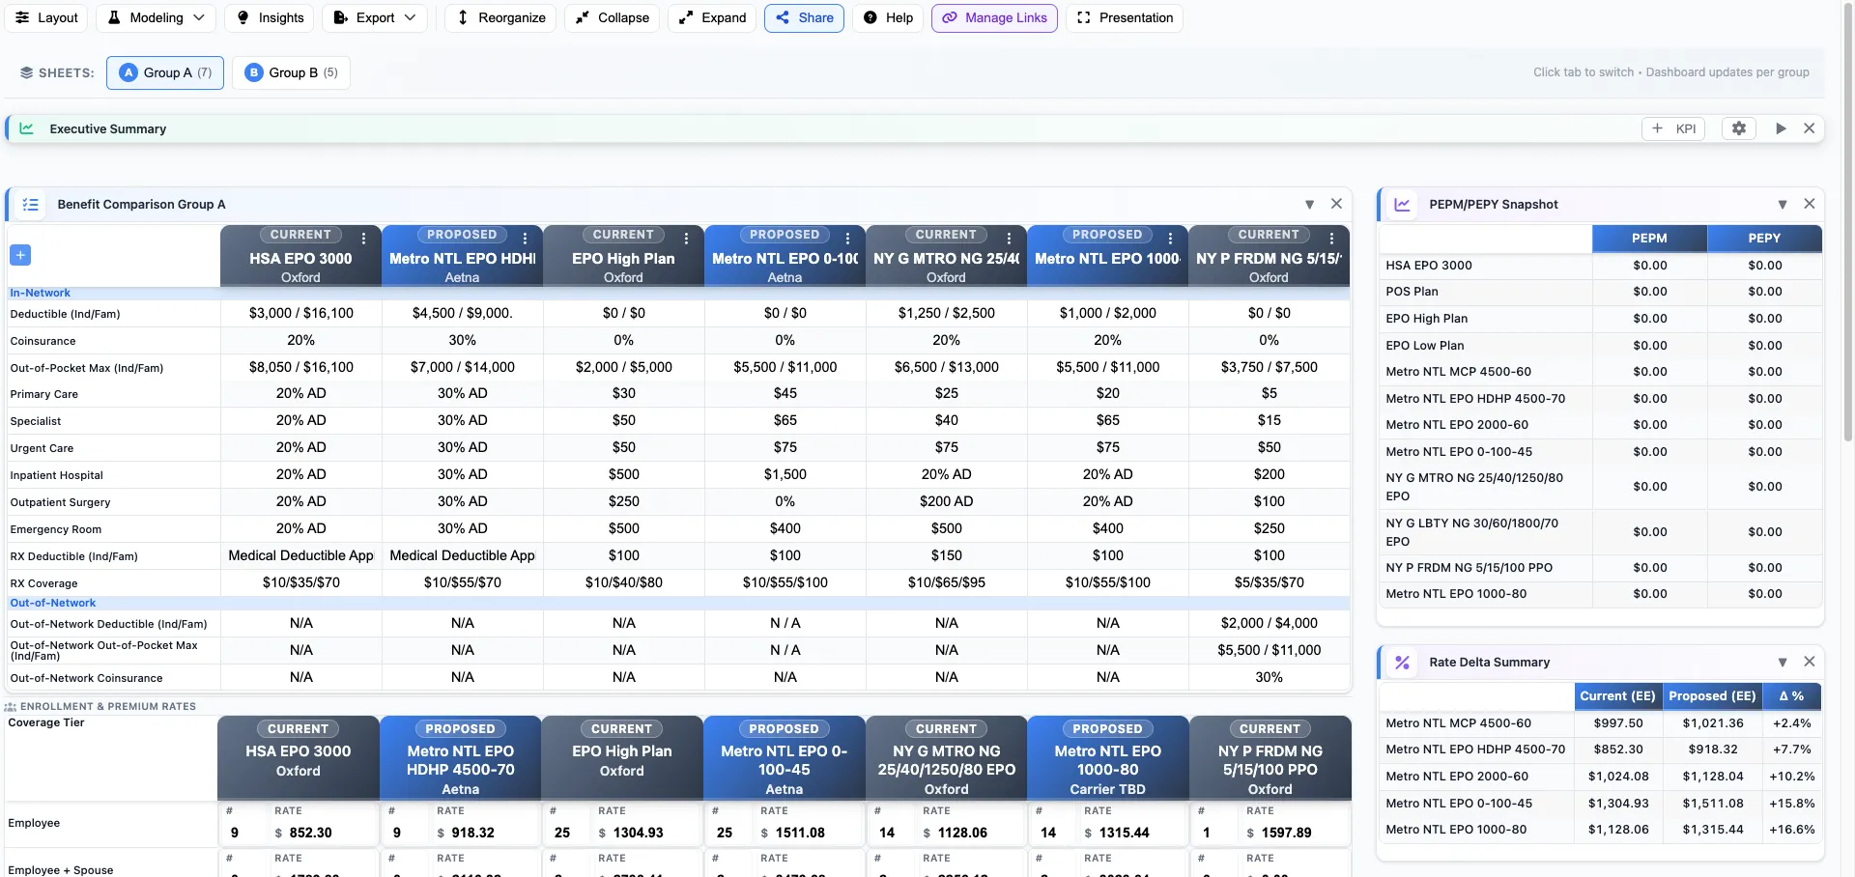The width and height of the screenshot is (1855, 877).
Task: Select the Group A sheet tab
Action: coord(164,72)
